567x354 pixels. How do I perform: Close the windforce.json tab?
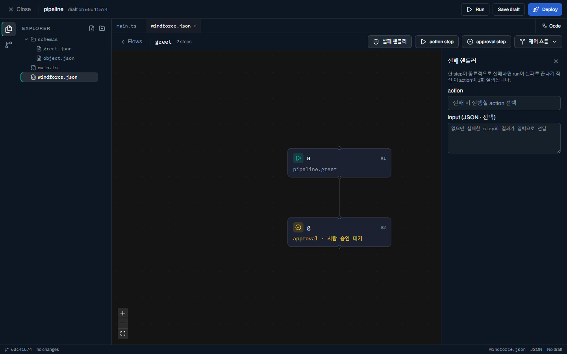coord(195,26)
